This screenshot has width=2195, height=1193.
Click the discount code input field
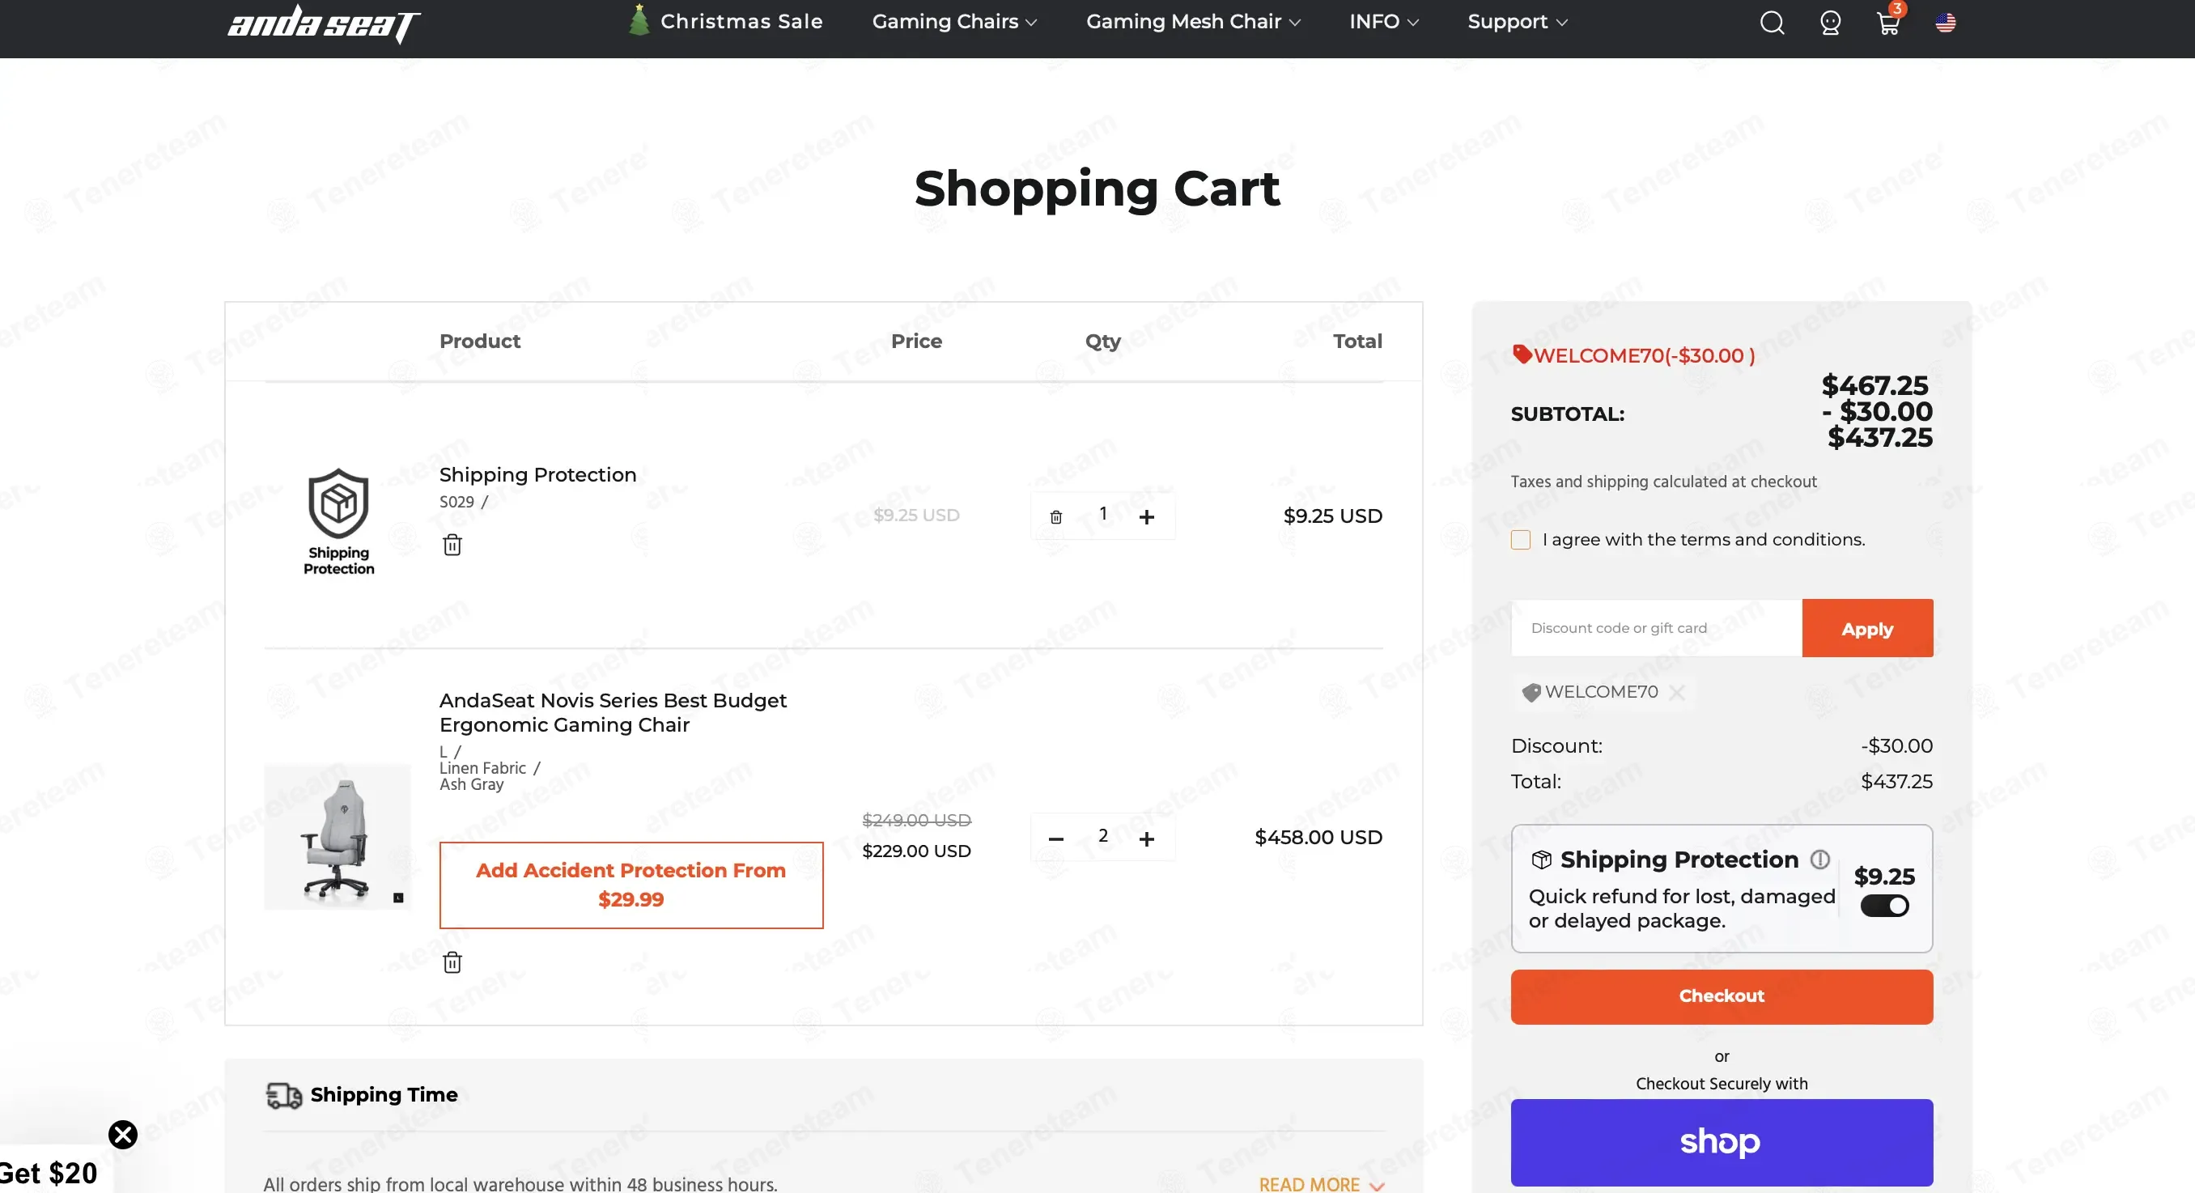tap(1656, 628)
